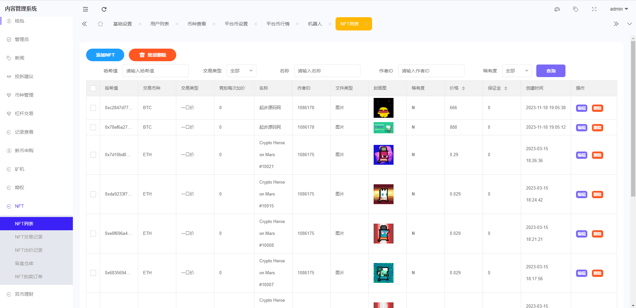Expand the 稀有度 filter dropdown
Image resolution: width=636 pixels, height=308 pixels.
[517, 71]
